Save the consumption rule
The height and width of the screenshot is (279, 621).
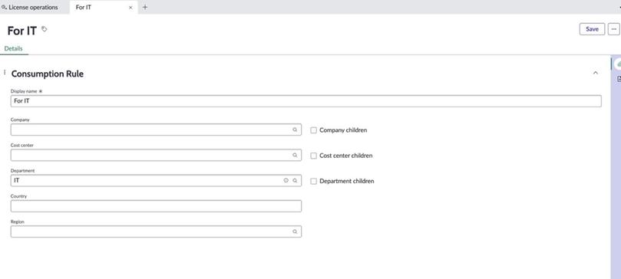[592, 29]
